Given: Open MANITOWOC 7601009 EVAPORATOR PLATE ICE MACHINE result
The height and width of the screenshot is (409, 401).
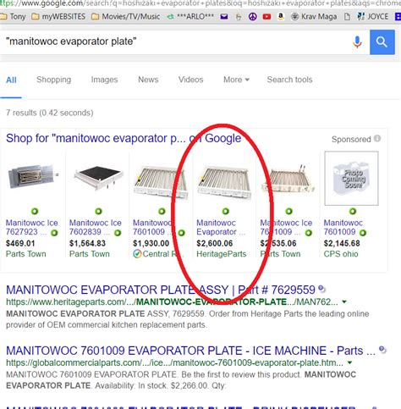Looking at the screenshot, I should [x=190, y=351].
